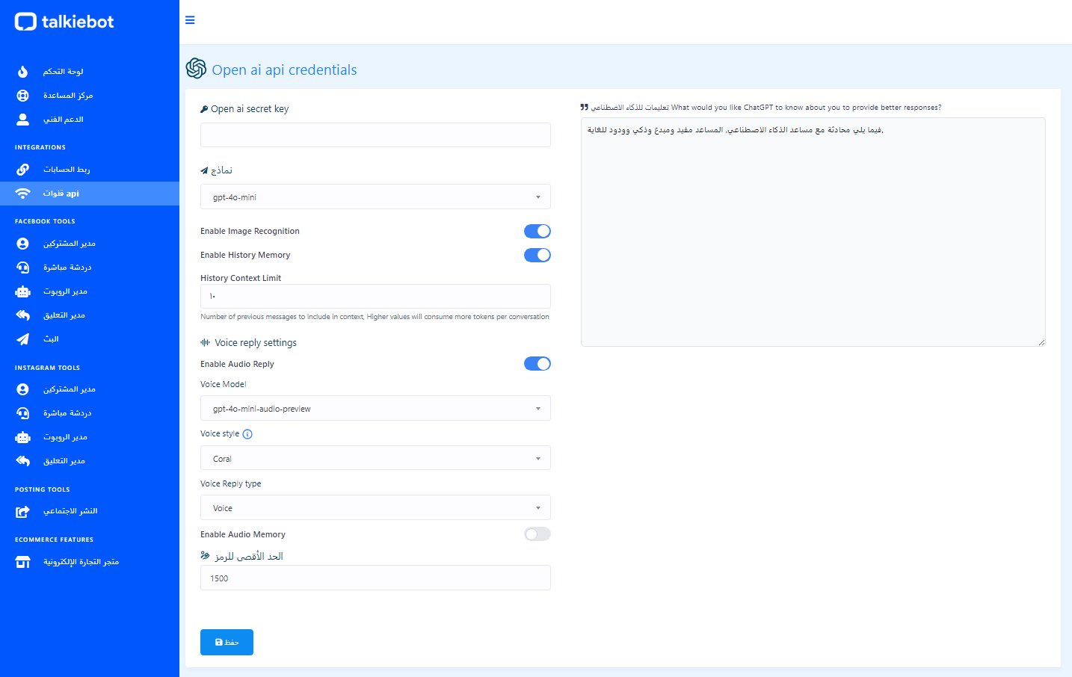
Task: Turn on Enable Audio Memory toggle
Action: click(537, 534)
